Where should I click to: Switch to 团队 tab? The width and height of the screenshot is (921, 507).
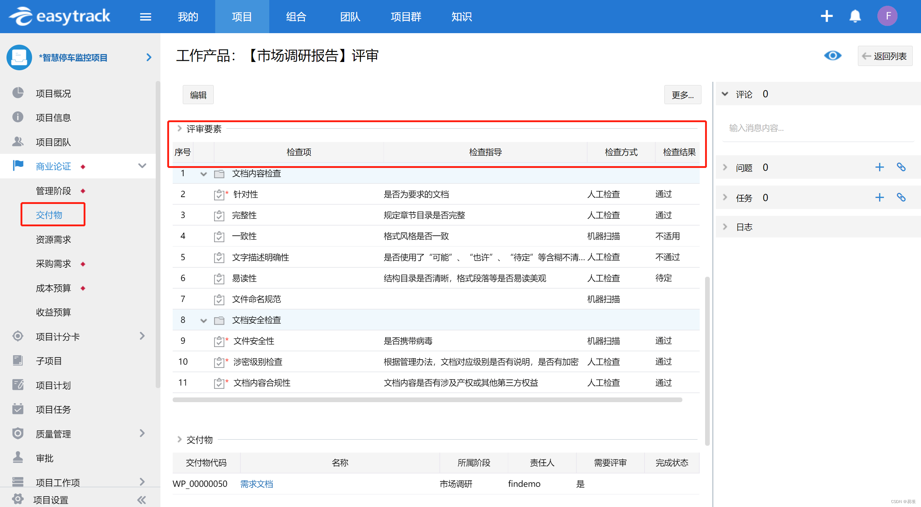(x=350, y=17)
